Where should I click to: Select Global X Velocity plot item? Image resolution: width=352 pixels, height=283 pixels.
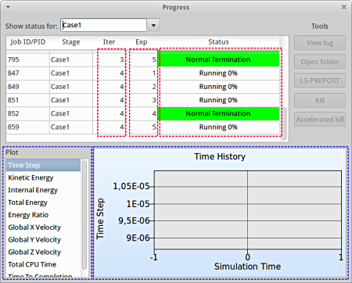(x=43, y=227)
